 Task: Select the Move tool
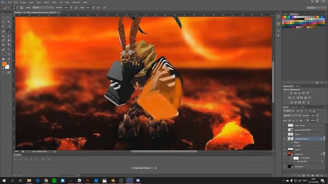9,18
